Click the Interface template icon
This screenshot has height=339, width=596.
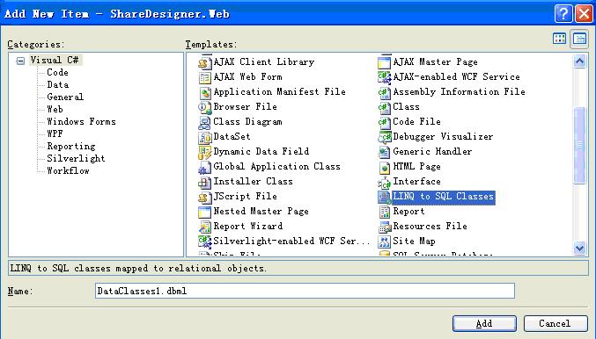tap(385, 183)
